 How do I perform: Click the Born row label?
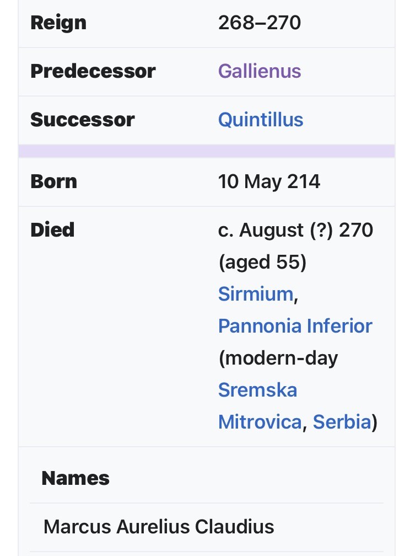[53, 181]
